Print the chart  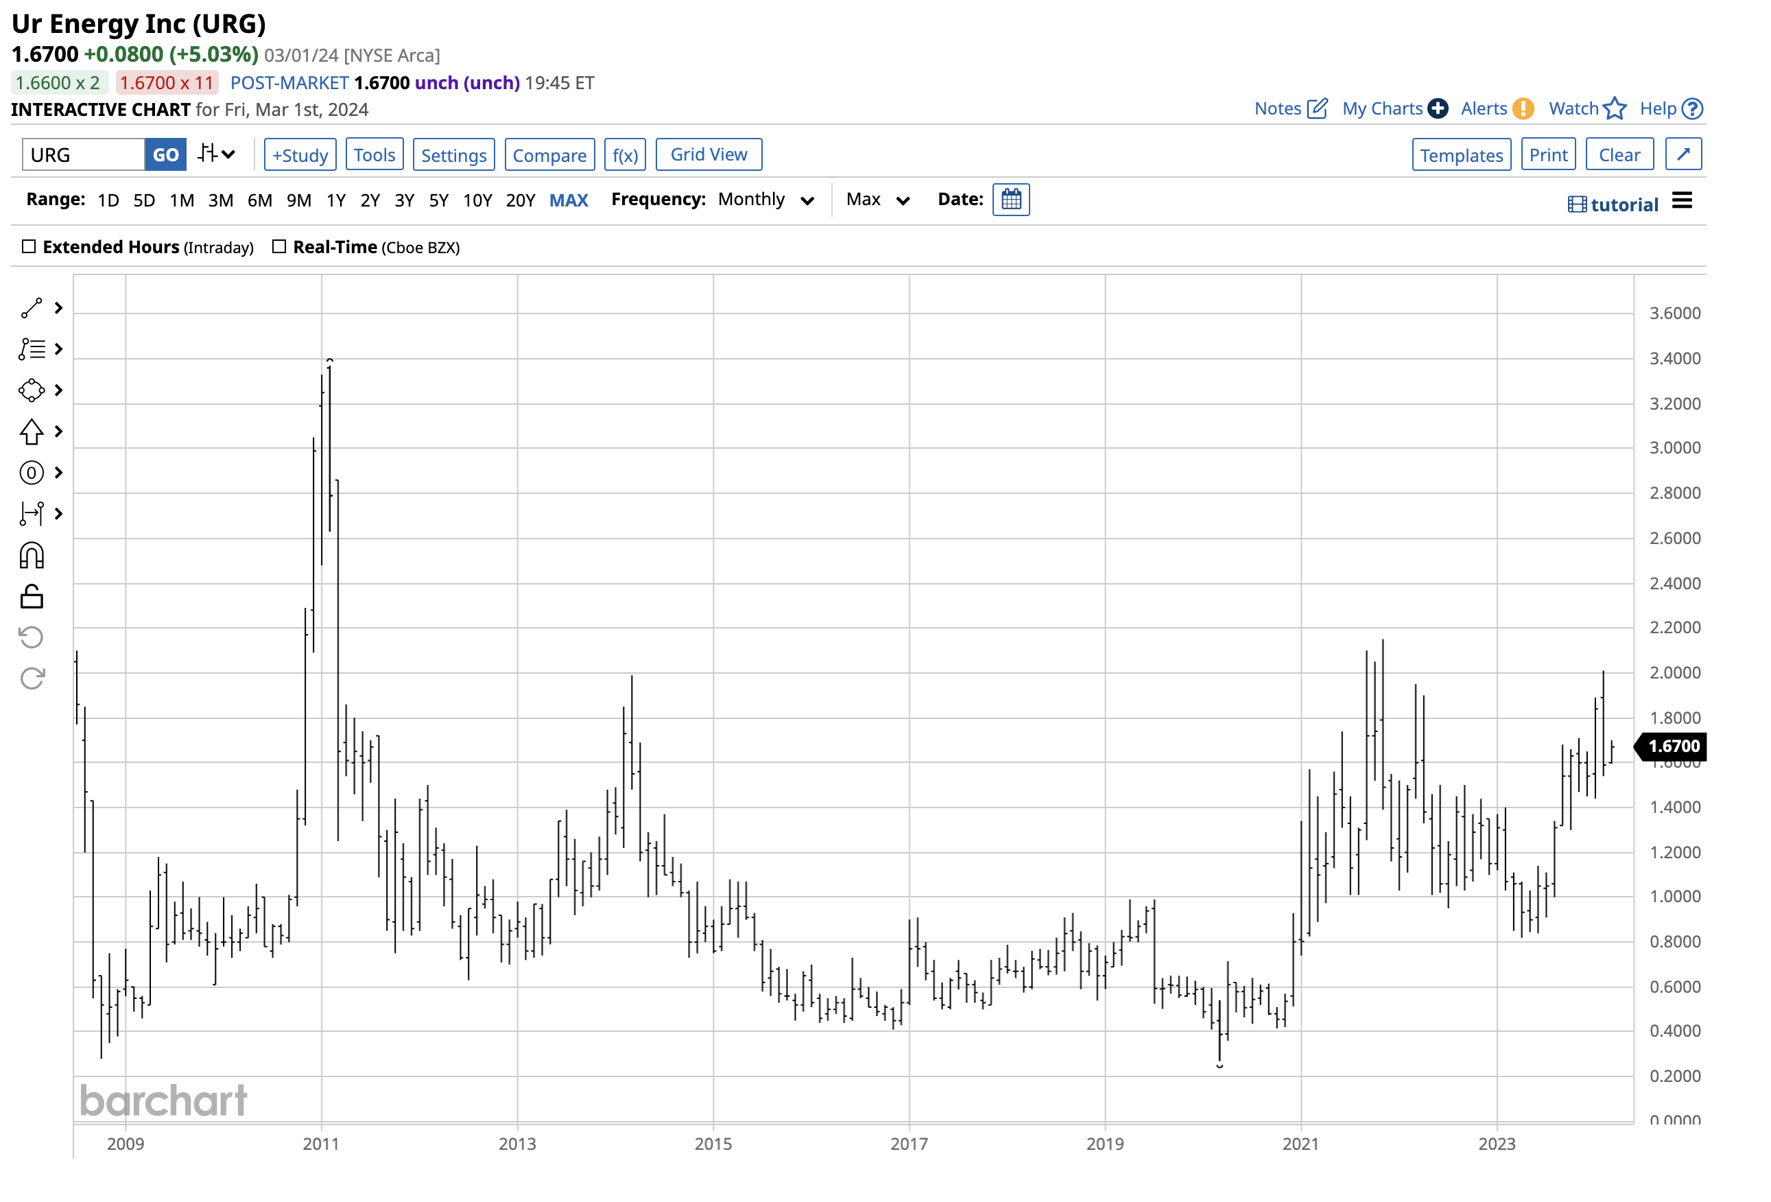point(1547,155)
